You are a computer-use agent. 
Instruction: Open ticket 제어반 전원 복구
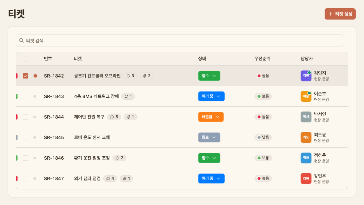pyautogui.click(x=89, y=117)
